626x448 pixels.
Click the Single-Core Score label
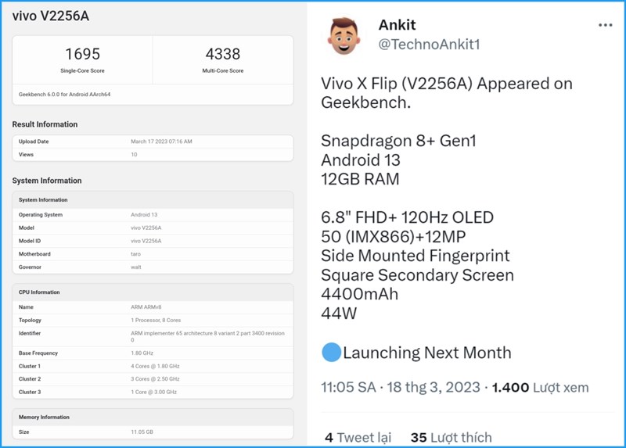[x=82, y=70]
